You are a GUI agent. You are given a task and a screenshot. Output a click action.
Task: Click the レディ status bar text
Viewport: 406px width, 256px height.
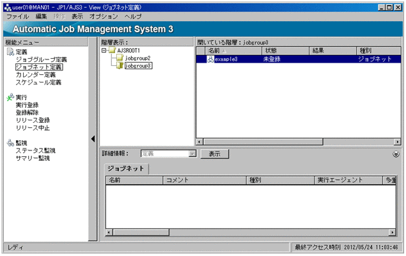point(15,248)
